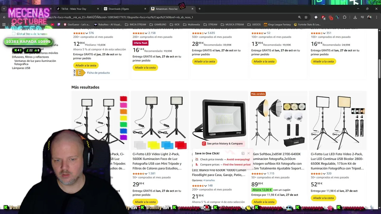381x214 pixels.
Task: Open Difusores, filtros y reflectores category
Action: [30, 57]
